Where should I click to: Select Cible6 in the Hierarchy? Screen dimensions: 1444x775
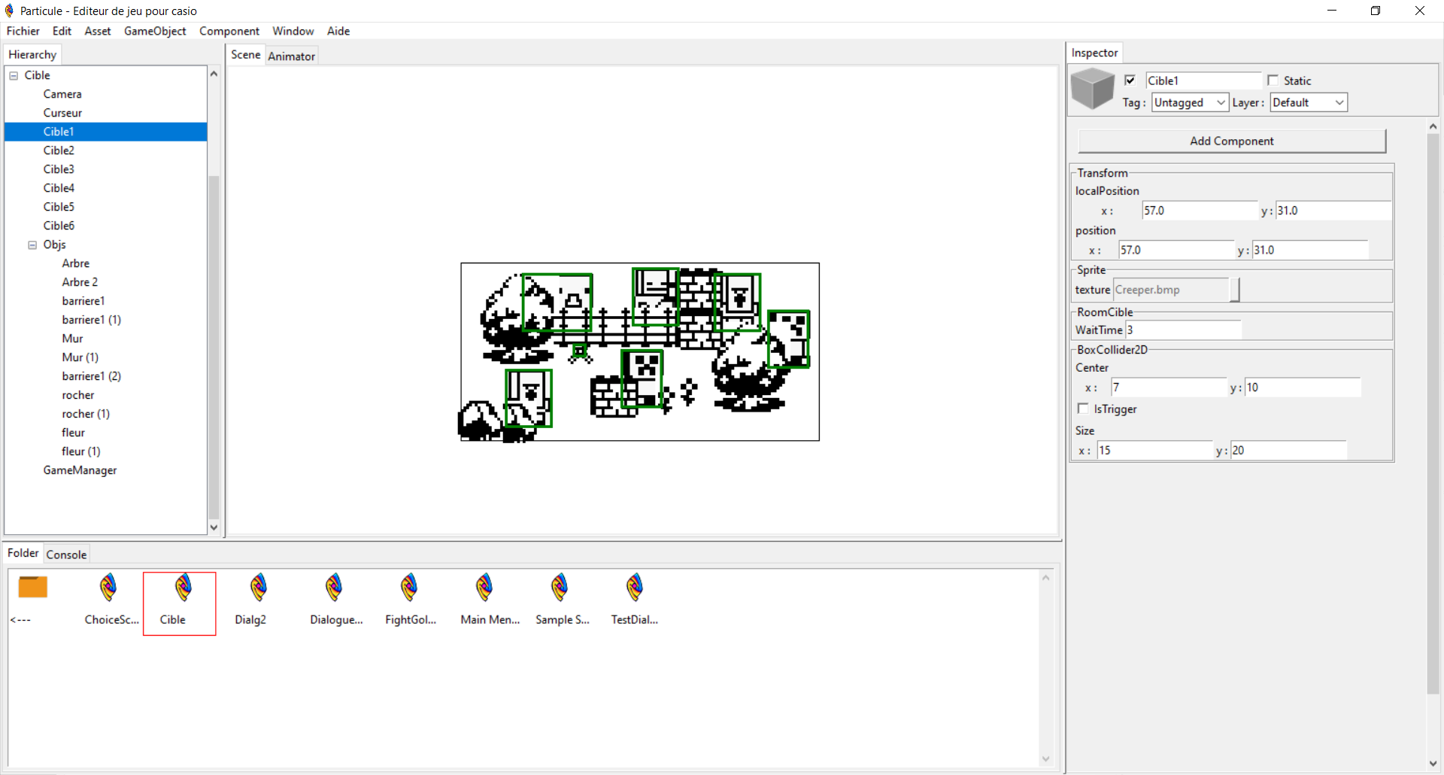tap(59, 226)
